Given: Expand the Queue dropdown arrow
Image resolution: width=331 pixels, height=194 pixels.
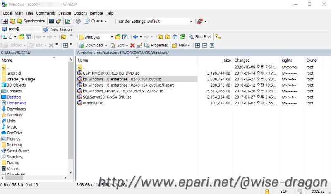Looking at the screenshot, I should (x=106, y=21).
